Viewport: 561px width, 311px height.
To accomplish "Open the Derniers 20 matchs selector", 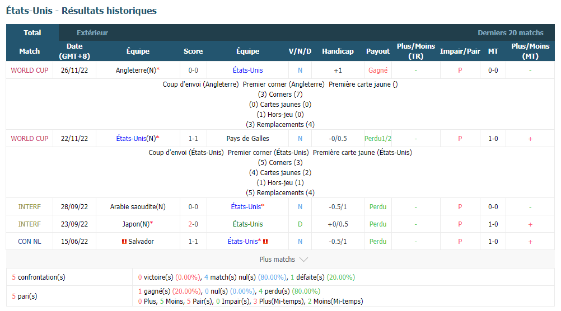I will point(510,32).
